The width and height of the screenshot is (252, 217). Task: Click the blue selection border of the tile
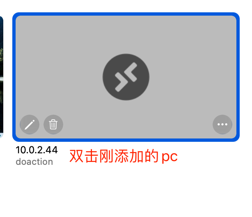point(126,14)
